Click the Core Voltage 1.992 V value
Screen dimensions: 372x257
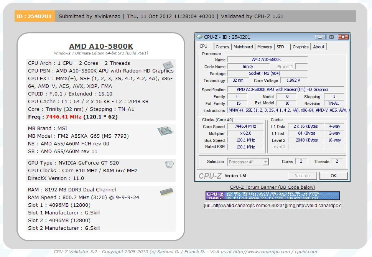[294, 80]
